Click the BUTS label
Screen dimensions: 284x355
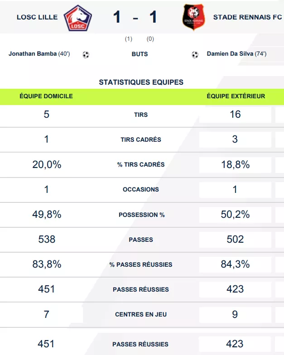click(140, 54)
